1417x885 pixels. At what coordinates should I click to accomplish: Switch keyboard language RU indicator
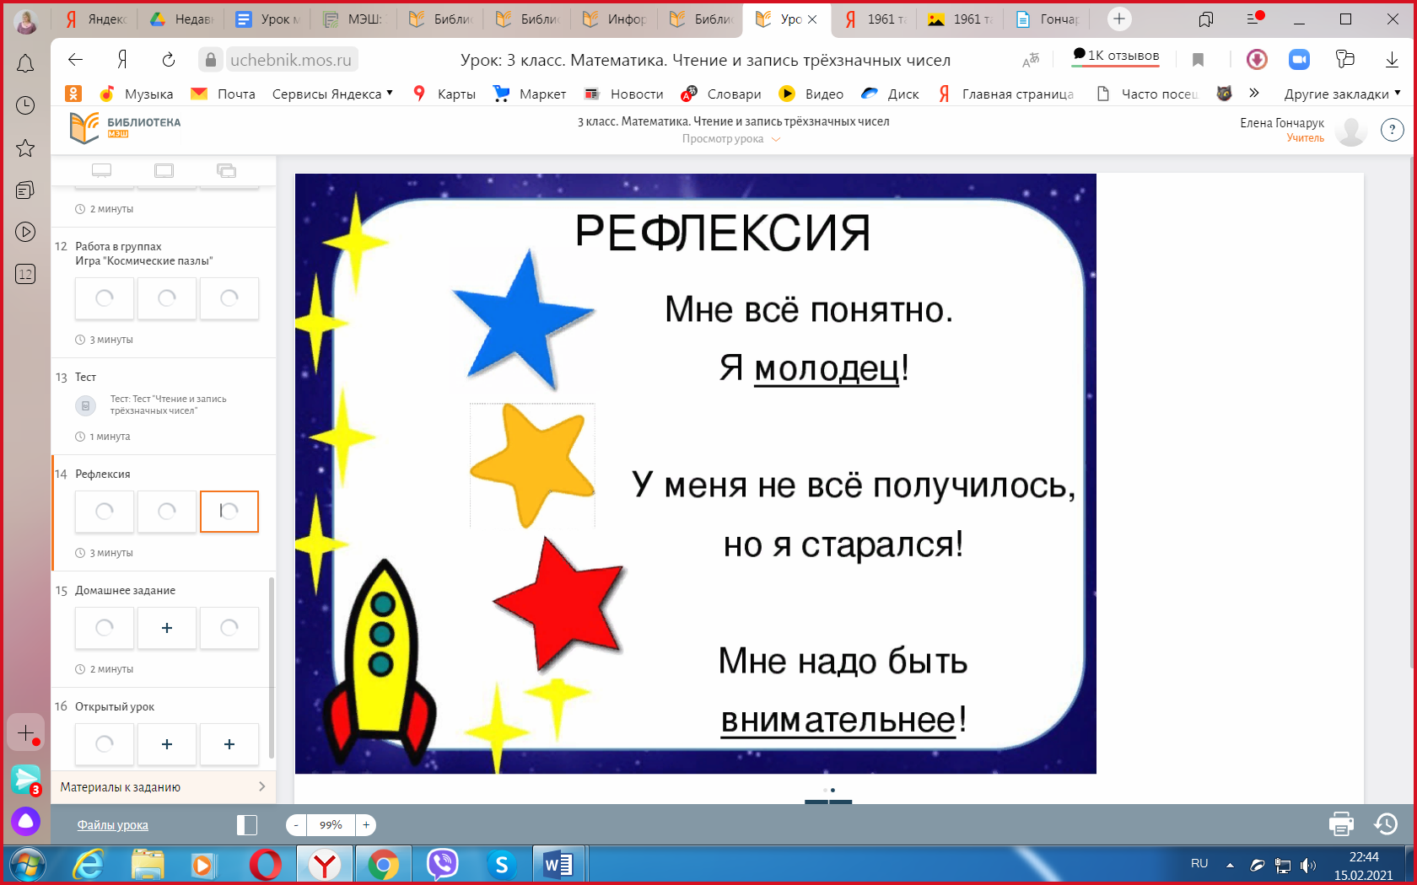1199,864
